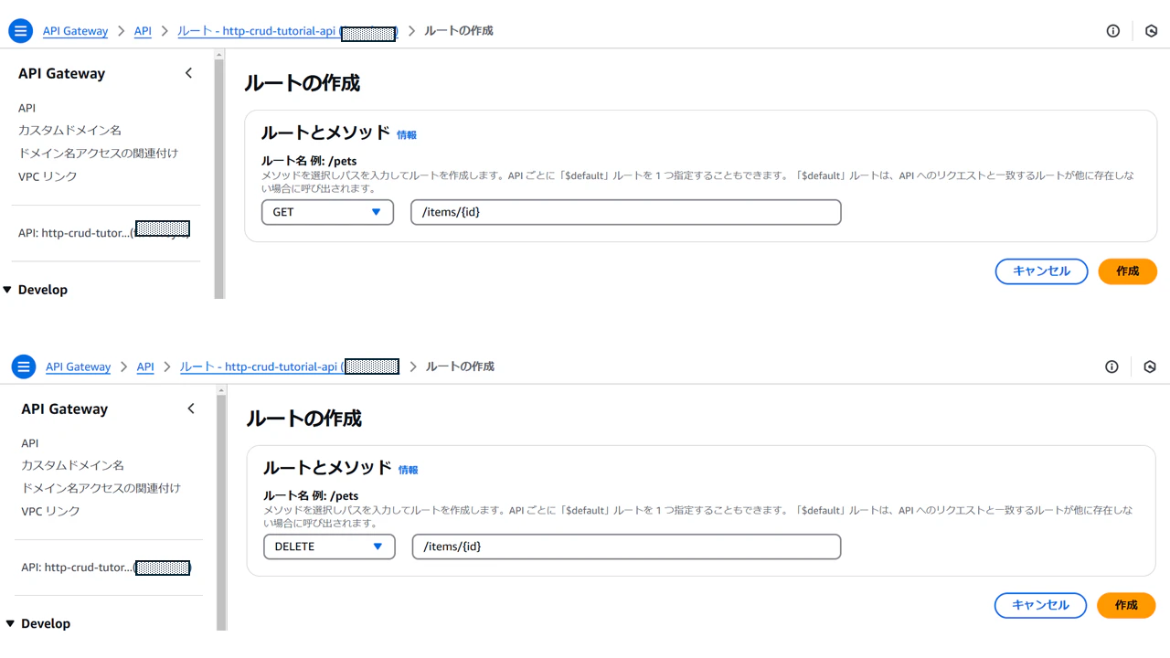Viewport: 1170px width, 658px height.
Task: Open カスタムドメイン名 in GET screenshot sidebar
Action: (69, 131)
